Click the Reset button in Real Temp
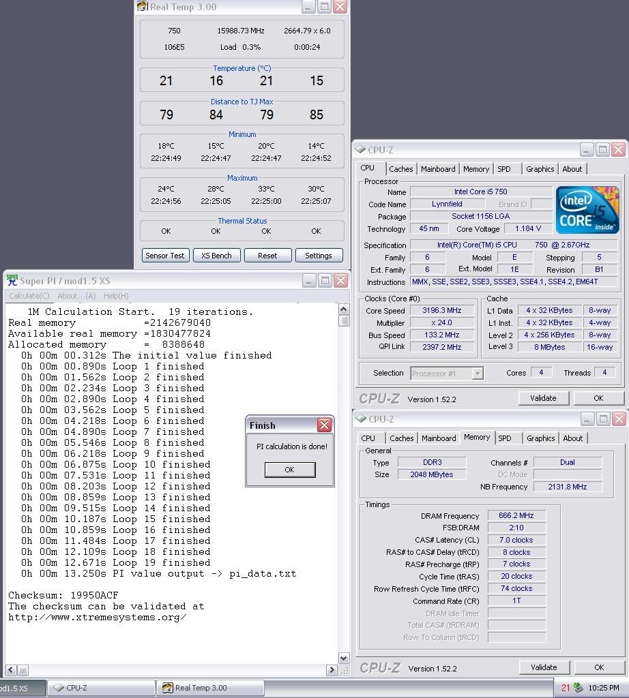Viewport: 629px width, 698px height. coord(267,256)
